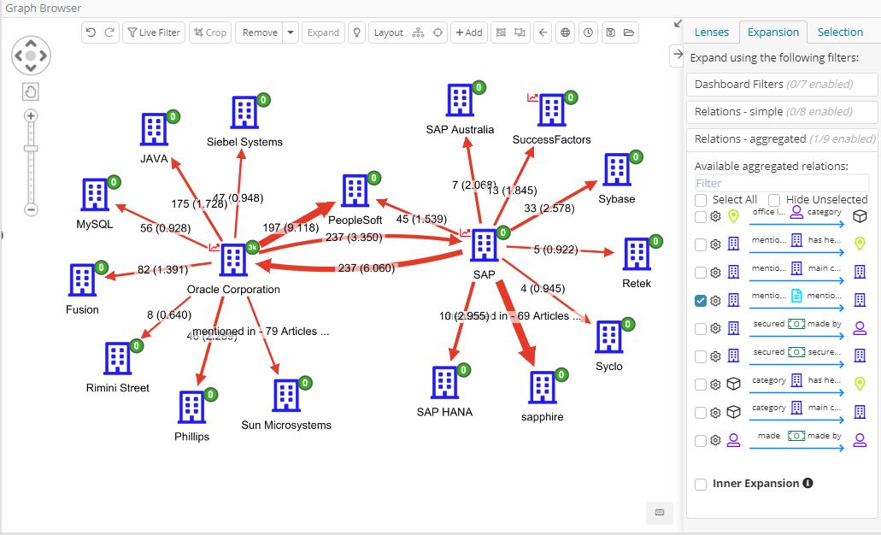Undo the last graph action
This screenshot has height=535, width=881.
tap(91, 32)
